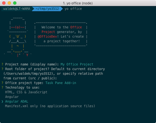Screen dimensions: 156x123
Task: Select the HTML, CSS & JavaScript option
Action: click(26, 92)
